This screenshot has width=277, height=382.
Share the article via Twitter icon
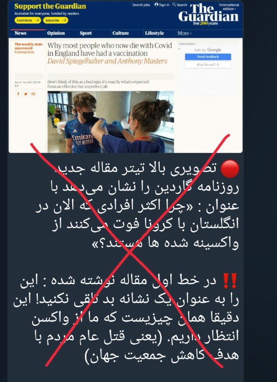[26, 94]
